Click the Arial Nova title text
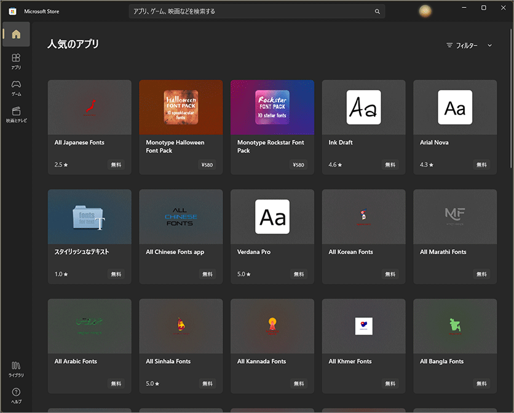The image size is (514, 413). click(x=434, y=142)
